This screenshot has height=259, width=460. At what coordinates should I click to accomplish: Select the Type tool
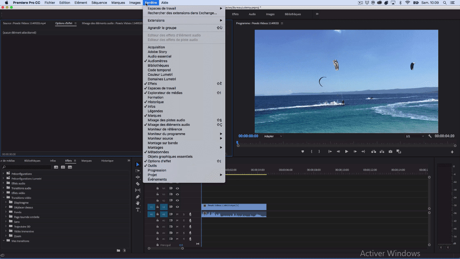[138, 209]
